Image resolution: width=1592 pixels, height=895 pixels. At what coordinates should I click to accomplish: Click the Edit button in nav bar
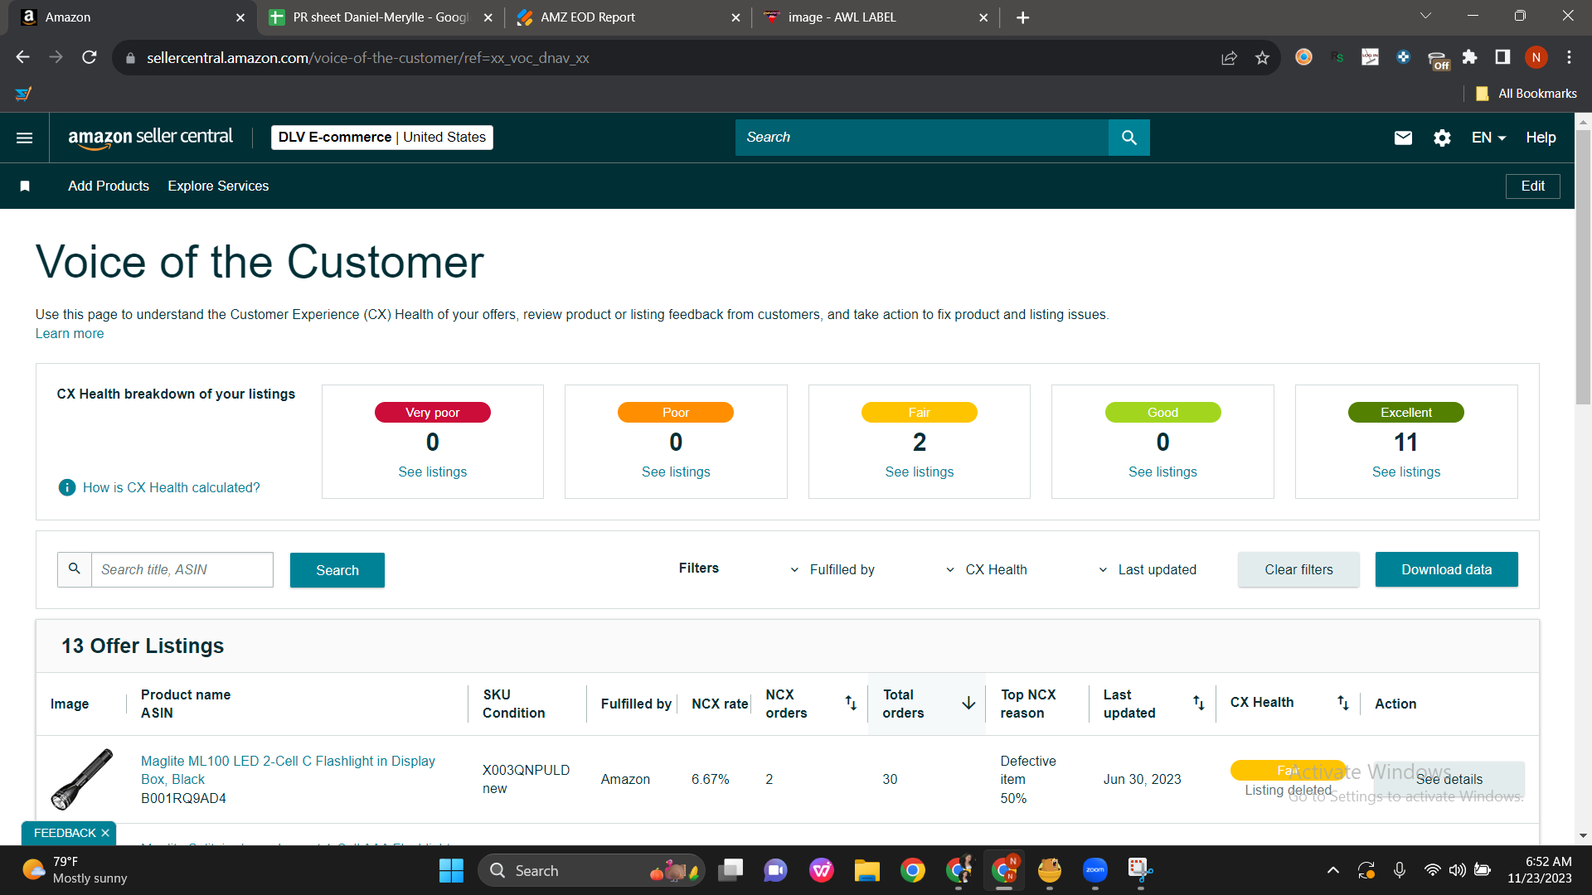[x=1532, y=186]
